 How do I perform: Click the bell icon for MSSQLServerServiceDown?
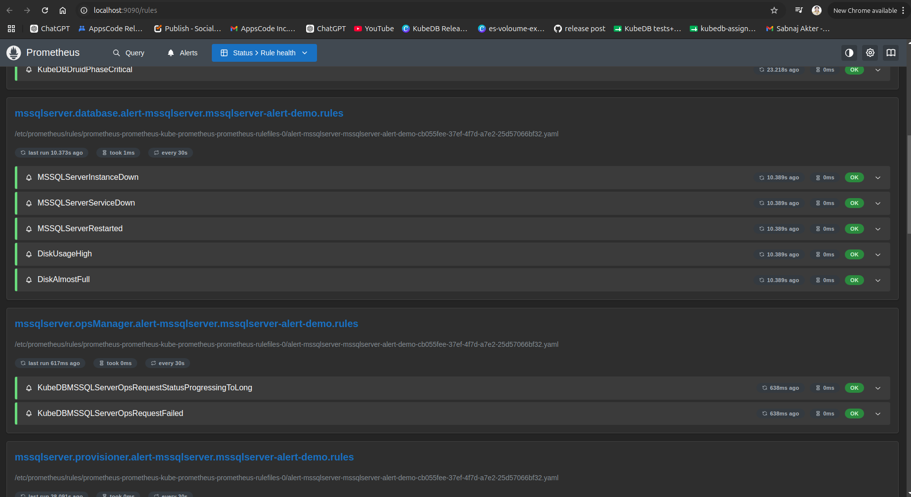(29, 204)
